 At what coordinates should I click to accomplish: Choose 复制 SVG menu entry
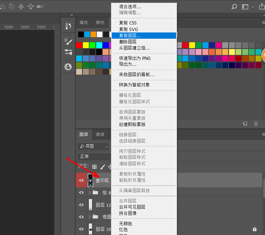click(128, 30)
